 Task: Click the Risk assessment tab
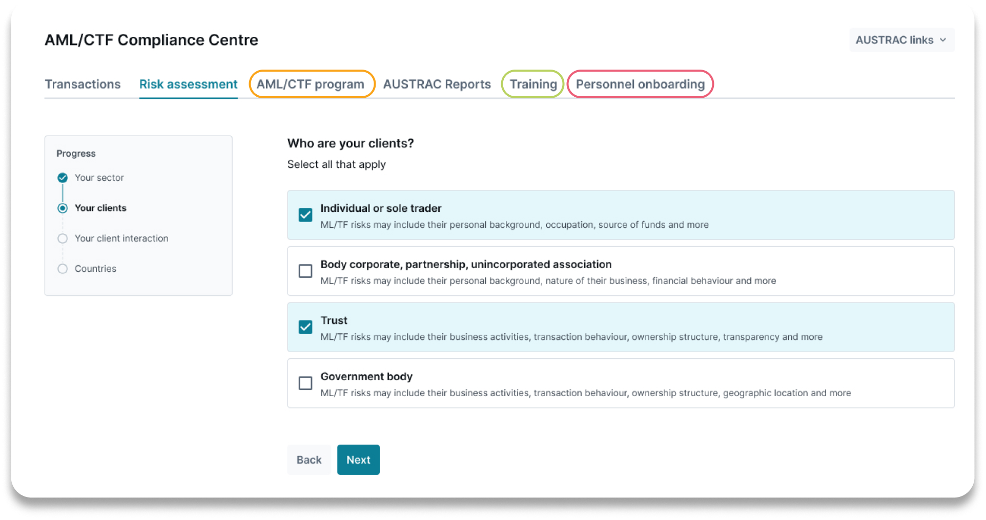point(188,84)
